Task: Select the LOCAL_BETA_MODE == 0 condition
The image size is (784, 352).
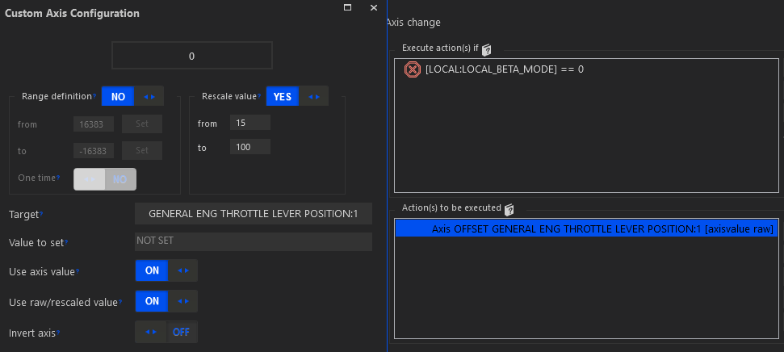Action: [504, 69]
